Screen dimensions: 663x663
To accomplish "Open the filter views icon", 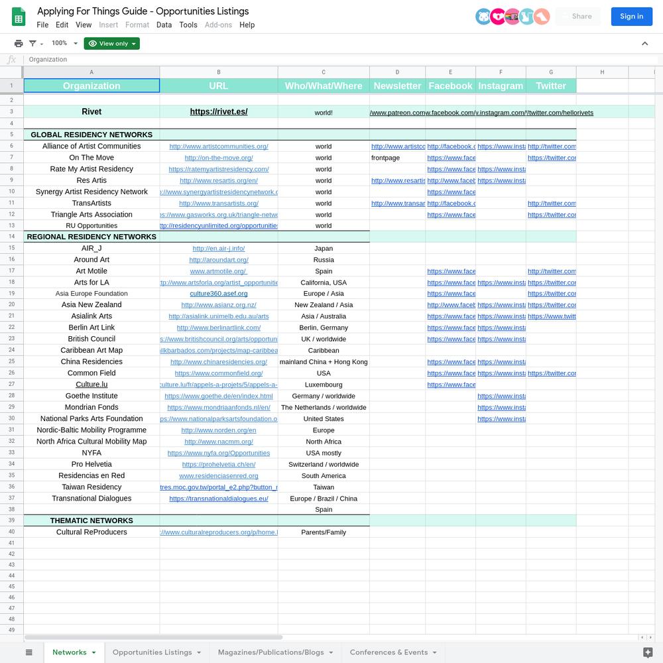I will click(32, 44).
